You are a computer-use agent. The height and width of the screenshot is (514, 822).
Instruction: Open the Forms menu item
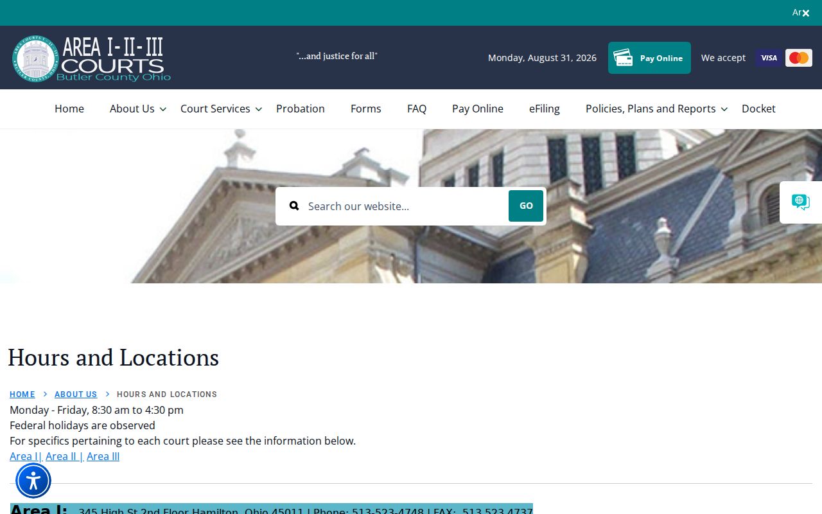pyautogui.click(x=366, y=109)
